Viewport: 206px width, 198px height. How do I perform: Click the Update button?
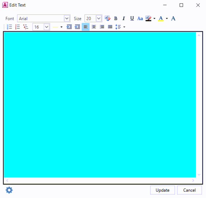pyautogui.click(x=163, y=190)
